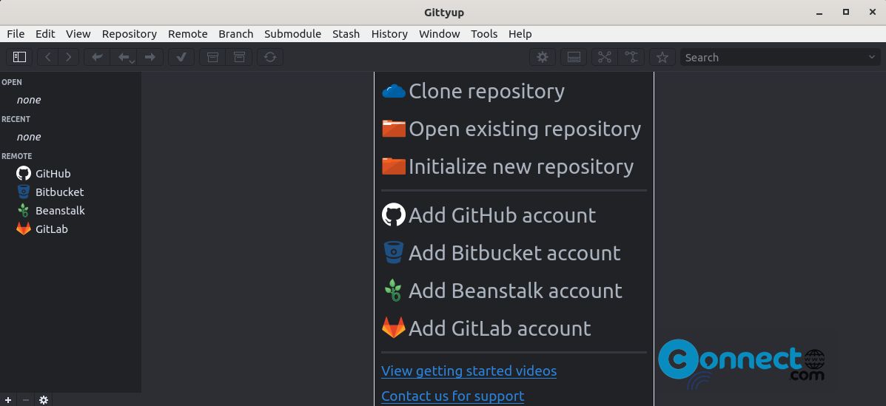Click the Pop Stash box toolbar icon

tap(239, 57)
